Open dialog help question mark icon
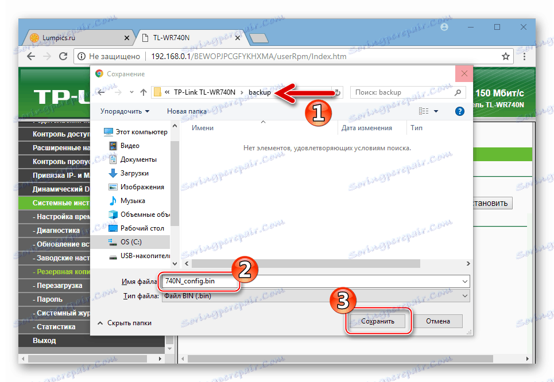Image resolution: width=554 pixels, height=382 pixels. 460,111
